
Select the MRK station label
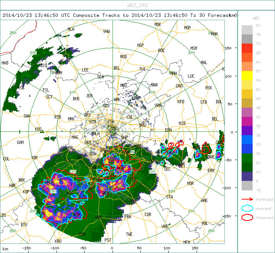[x=71, y=119]
